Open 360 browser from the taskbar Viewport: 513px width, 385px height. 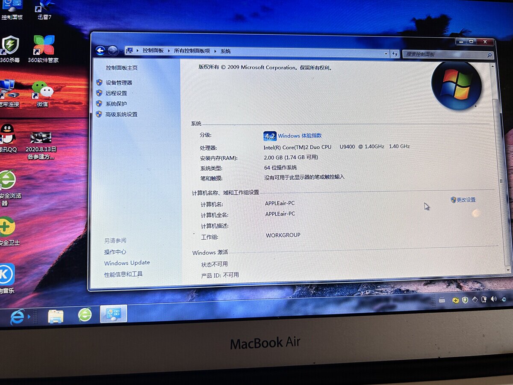[x=85, y=315]
